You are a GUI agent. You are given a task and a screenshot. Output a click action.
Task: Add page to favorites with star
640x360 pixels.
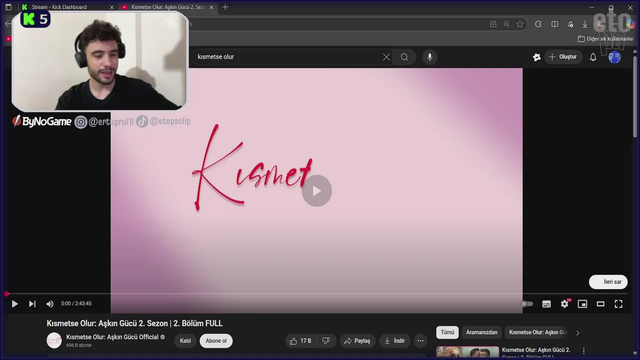tap(520, 24)
